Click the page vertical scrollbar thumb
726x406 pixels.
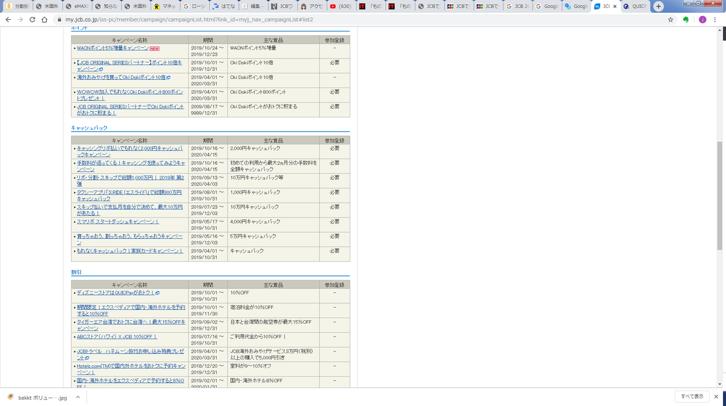pyautogui.click(x=720, y=195)
